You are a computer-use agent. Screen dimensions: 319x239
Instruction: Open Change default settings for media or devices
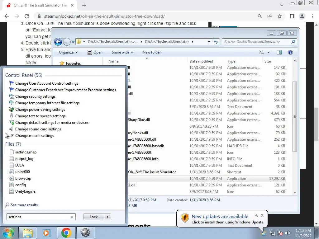coord(52,123)
